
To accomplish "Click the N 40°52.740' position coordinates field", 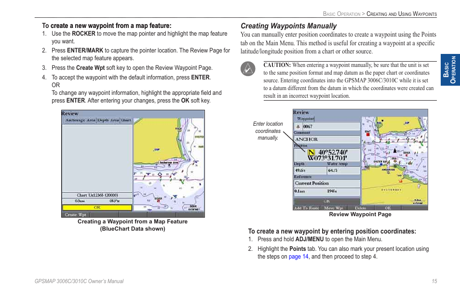I will tap(327, 155).
